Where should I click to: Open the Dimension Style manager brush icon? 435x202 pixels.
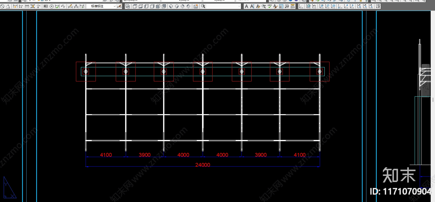pos(119,6)
